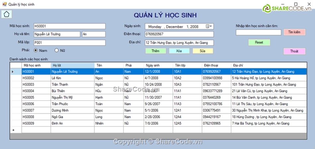Image resolution: width=315 pixels, height=149 pixels.
Task: Focus the Mã học sinh input field
Action: coord(70,26)
